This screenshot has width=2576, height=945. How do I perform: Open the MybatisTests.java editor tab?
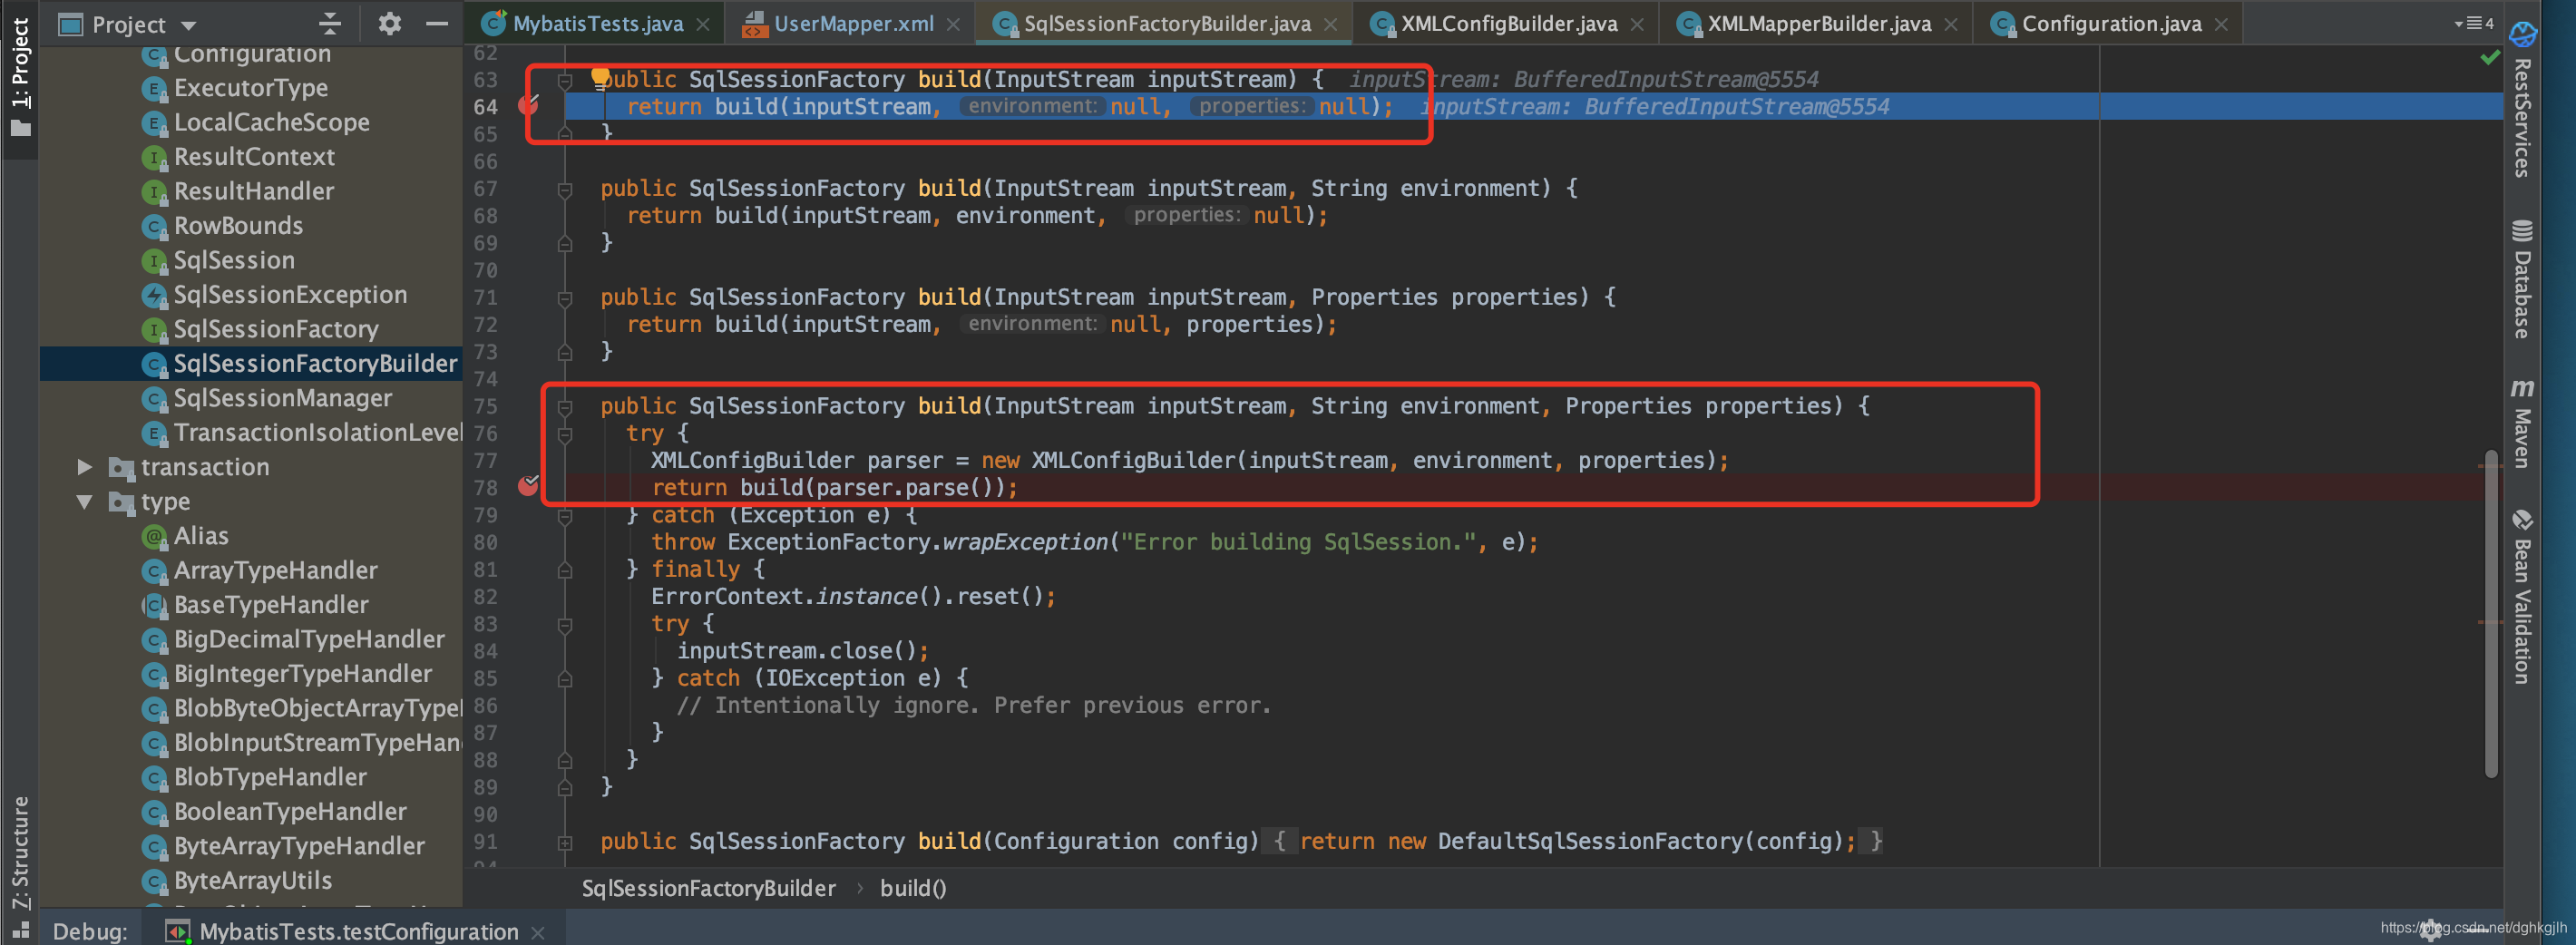597,23
